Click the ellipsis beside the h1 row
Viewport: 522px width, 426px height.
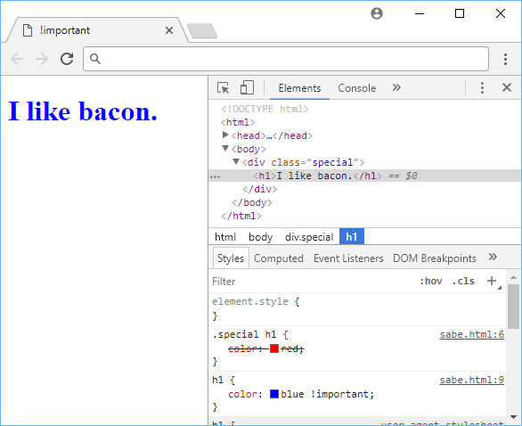(215, 176)
